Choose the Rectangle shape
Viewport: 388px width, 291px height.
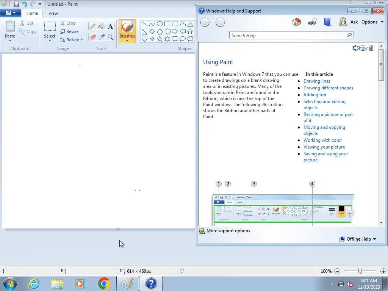(x=167, y=24)
